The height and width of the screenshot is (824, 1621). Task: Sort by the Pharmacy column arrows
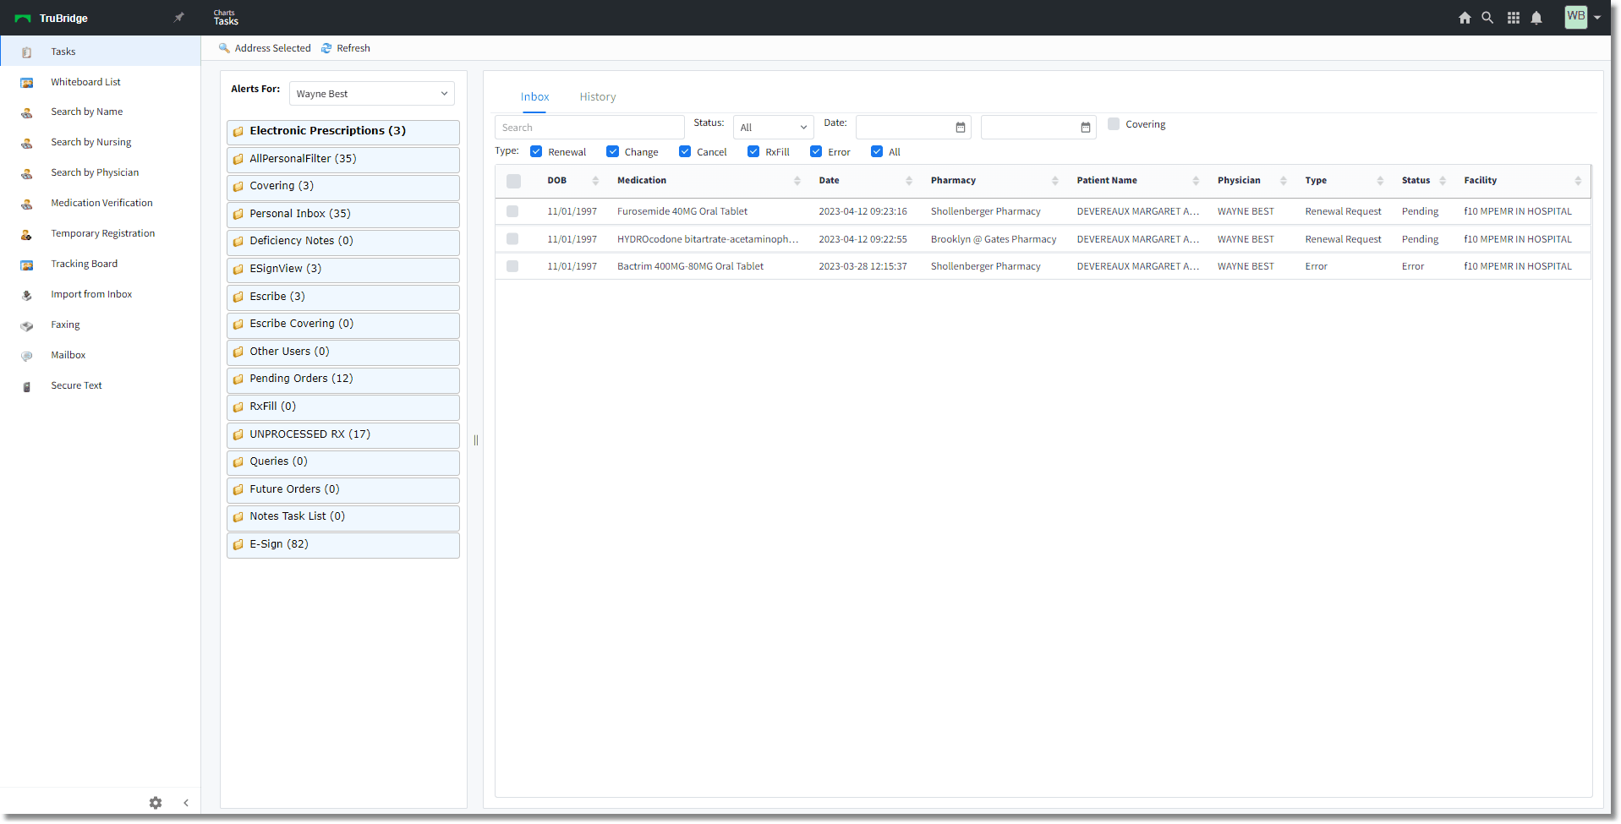pos(1055,181)
